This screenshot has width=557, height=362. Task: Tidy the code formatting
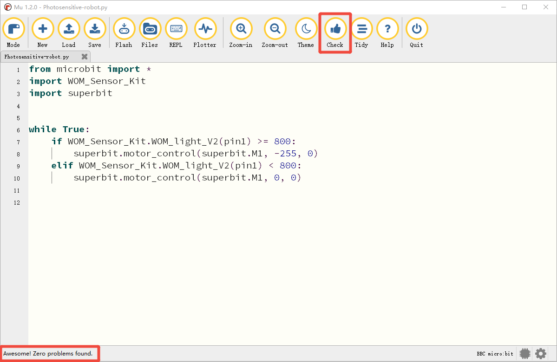point(361,32)
